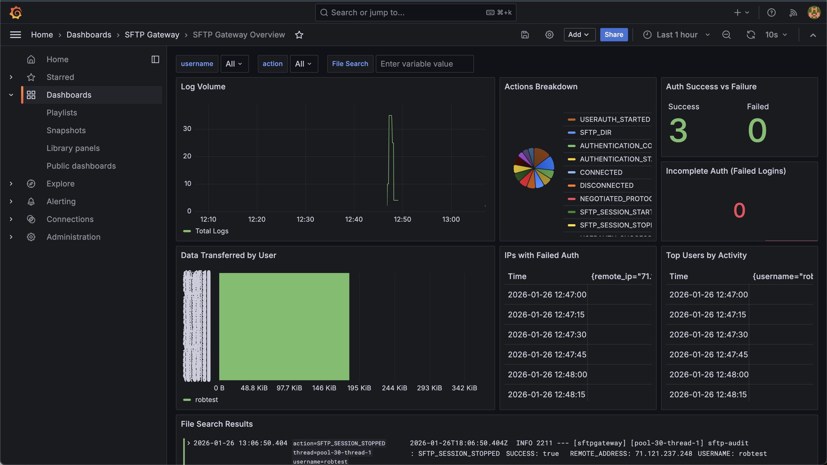Toggle the Total Logs series in Log Volume
This screenshot has width=827, height=465.
(x=211, y=231)
